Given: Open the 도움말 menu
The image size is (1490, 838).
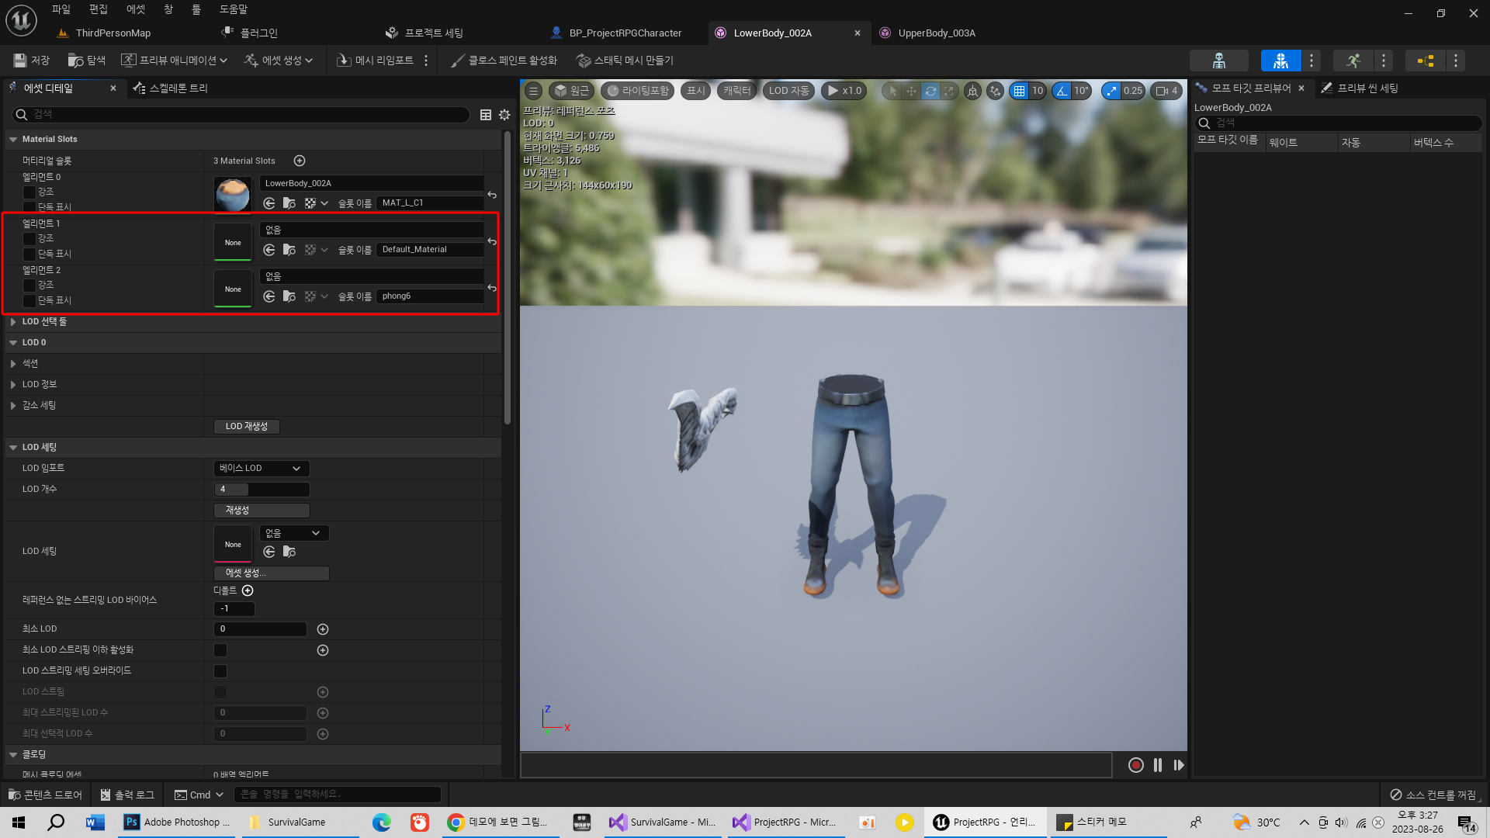Looking at the screenshot, I should [x=233, y=9].
